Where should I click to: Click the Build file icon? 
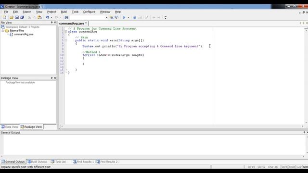coord(134,17)
